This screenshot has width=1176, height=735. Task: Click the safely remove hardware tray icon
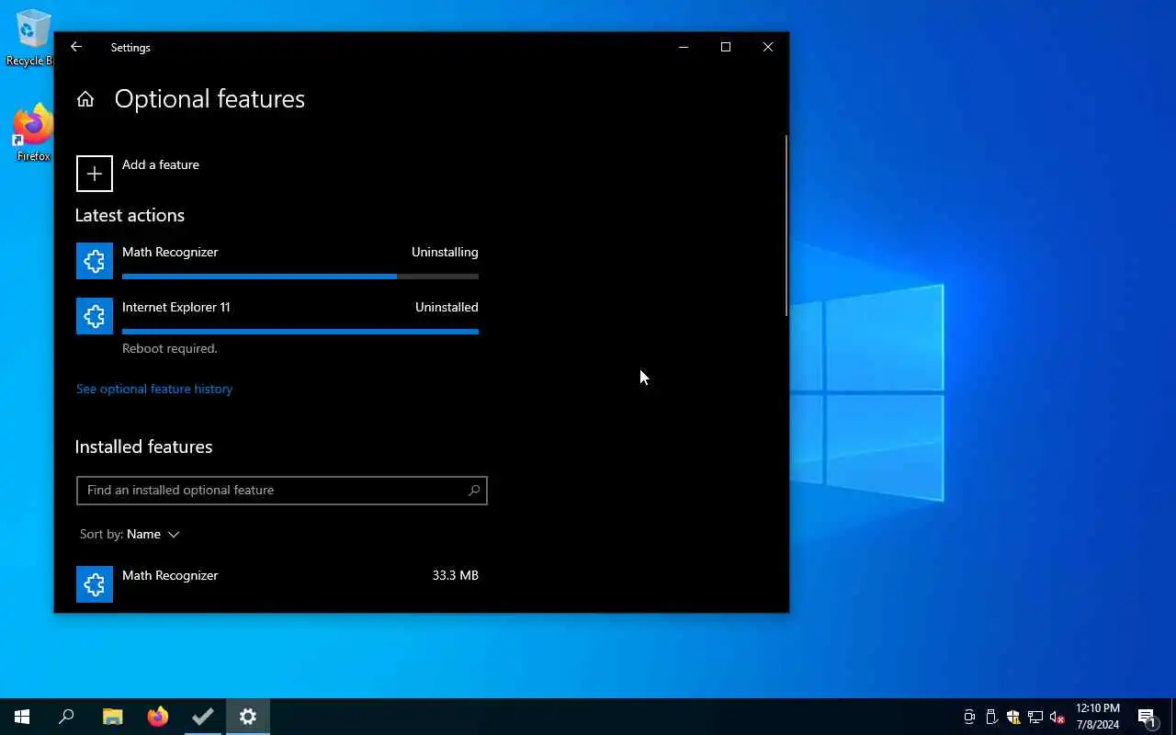tap(991, 717)
